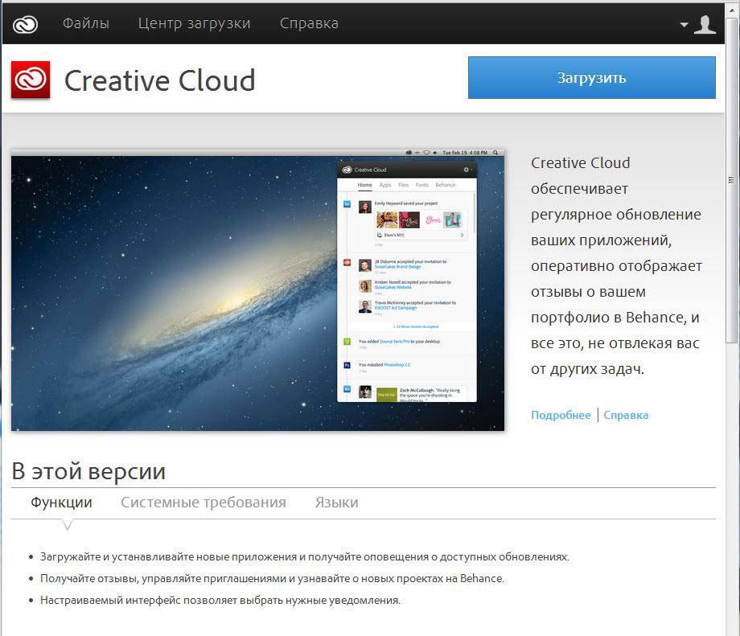Click the В этой версии heading
This screenshot has height=636, width=740.
pyautogui.click(x=88, y=471)
